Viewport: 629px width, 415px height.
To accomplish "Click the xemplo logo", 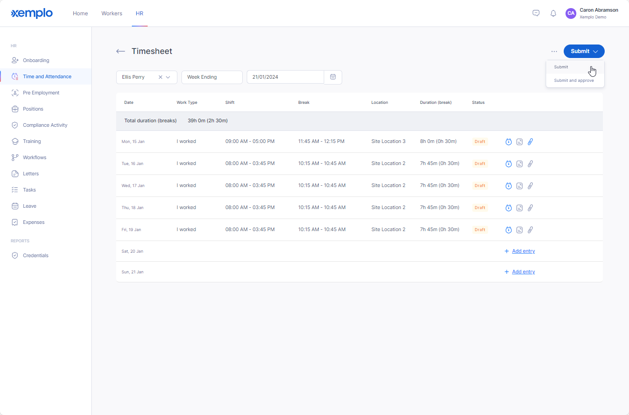I will (32, 13).
